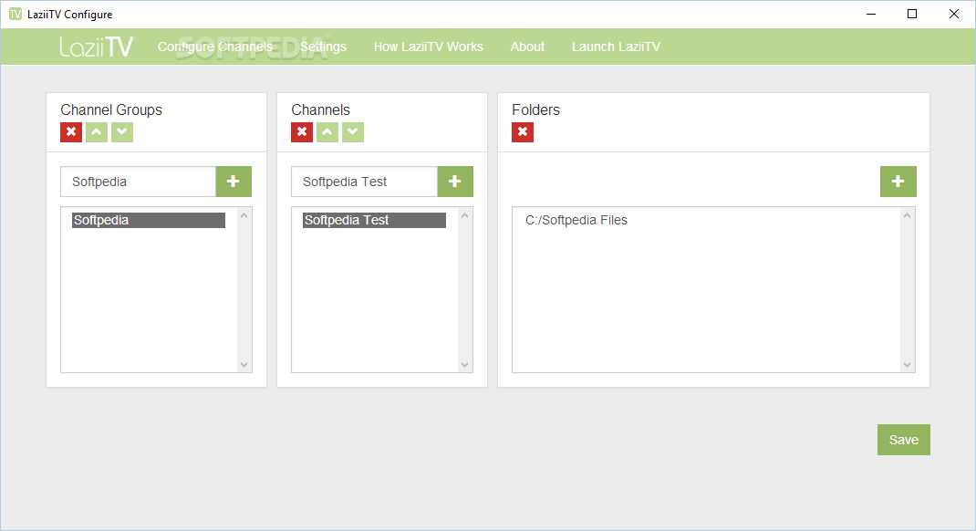Viewport: 976px width, 531px height.
Task: Click the LaziiTV logo
Action: tap(96, 47)
